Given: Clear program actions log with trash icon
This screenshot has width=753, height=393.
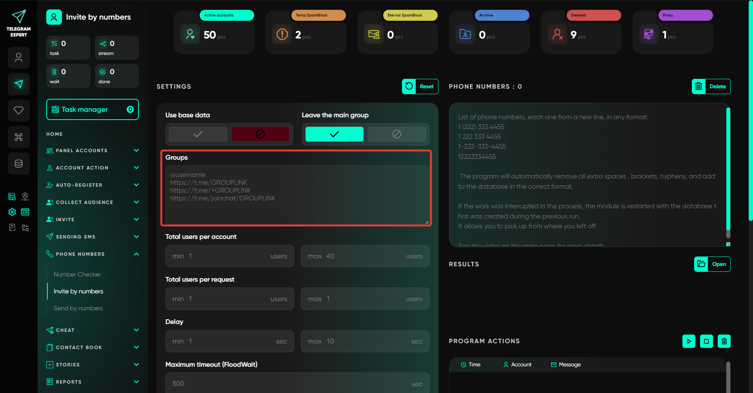Looking at the screenshot, I should coord(724,341).
